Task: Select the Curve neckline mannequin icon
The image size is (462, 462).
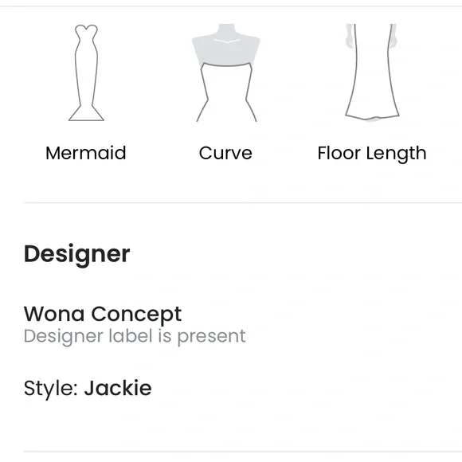Action: [226, 72]
